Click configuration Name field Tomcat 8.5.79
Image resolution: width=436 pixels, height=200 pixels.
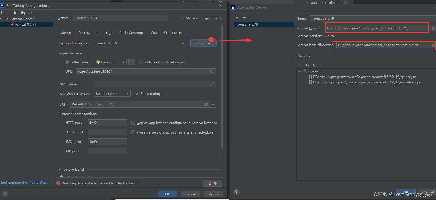coord(120,18)
